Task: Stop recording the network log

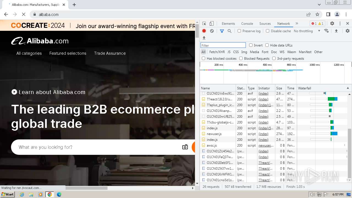Action: click(x=204, y=31)
